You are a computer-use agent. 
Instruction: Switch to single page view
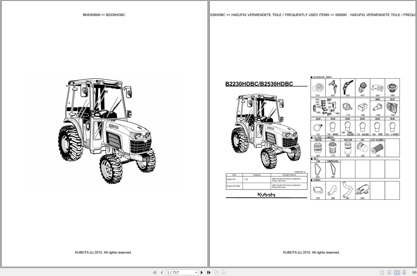[382, 272]
